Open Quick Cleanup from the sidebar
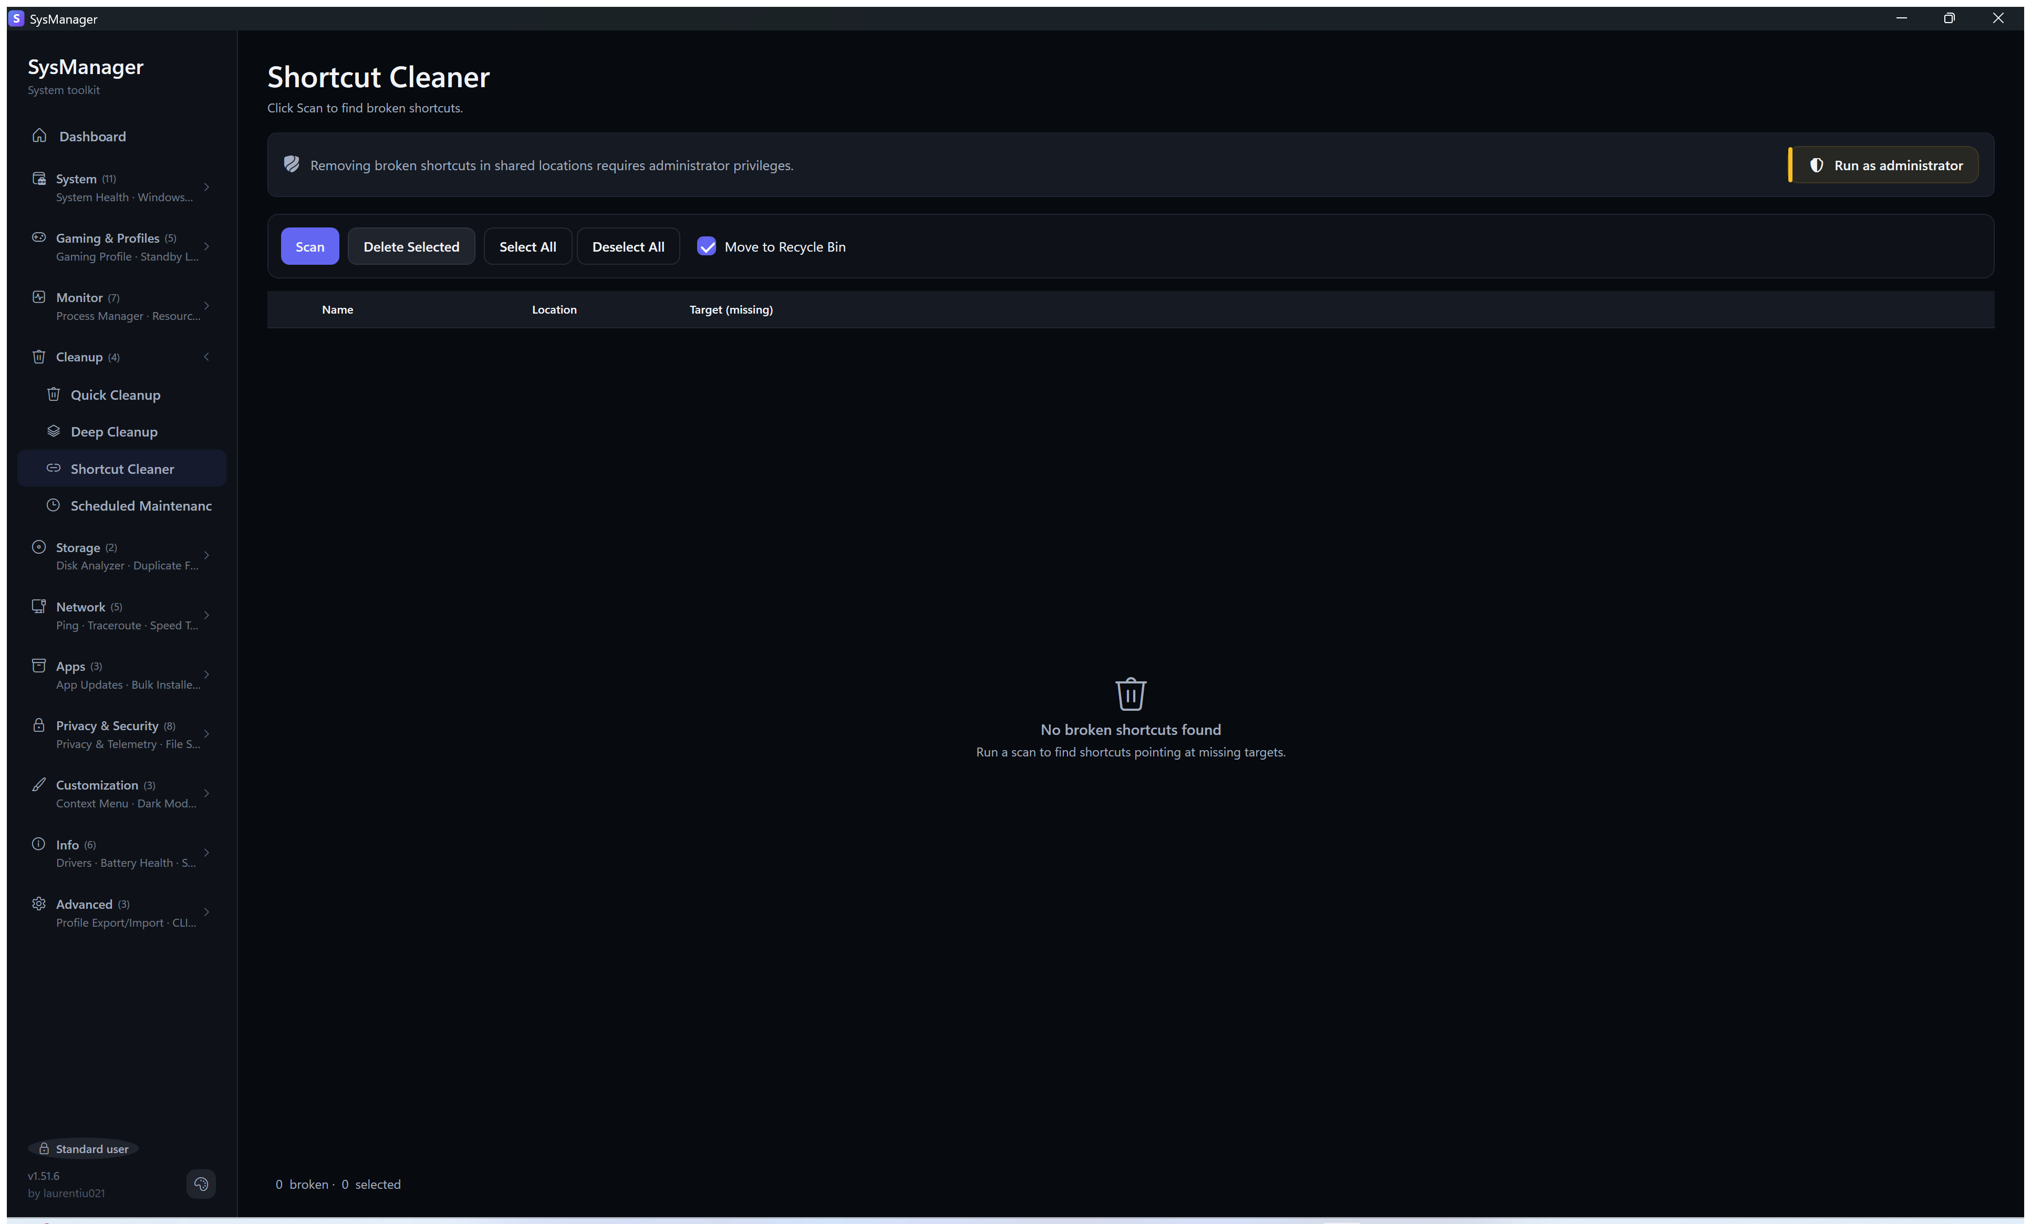Image resolution: width=2031 pixels, height=1224 pixels. point(121,395)
